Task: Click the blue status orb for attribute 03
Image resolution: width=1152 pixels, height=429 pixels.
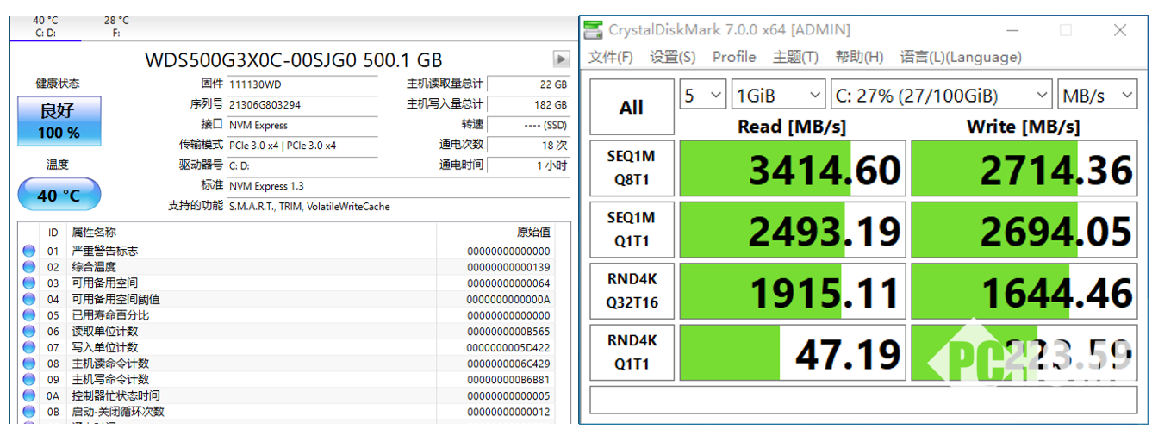Action: point(28,283)
